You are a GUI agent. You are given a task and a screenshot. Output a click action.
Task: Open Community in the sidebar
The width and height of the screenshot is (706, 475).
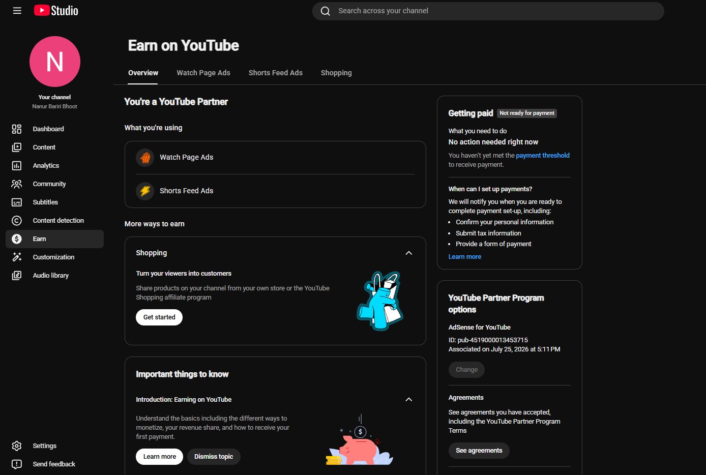click(54, 184)
